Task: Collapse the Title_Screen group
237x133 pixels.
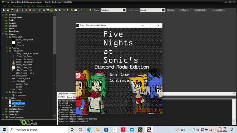Action: (7, 51)
